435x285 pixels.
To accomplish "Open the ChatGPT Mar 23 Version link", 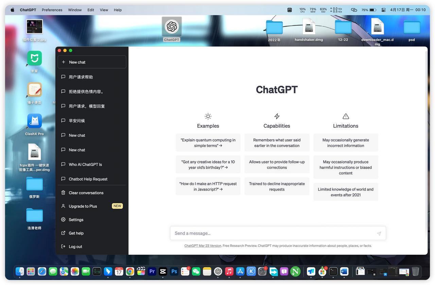I will (203, 246).
